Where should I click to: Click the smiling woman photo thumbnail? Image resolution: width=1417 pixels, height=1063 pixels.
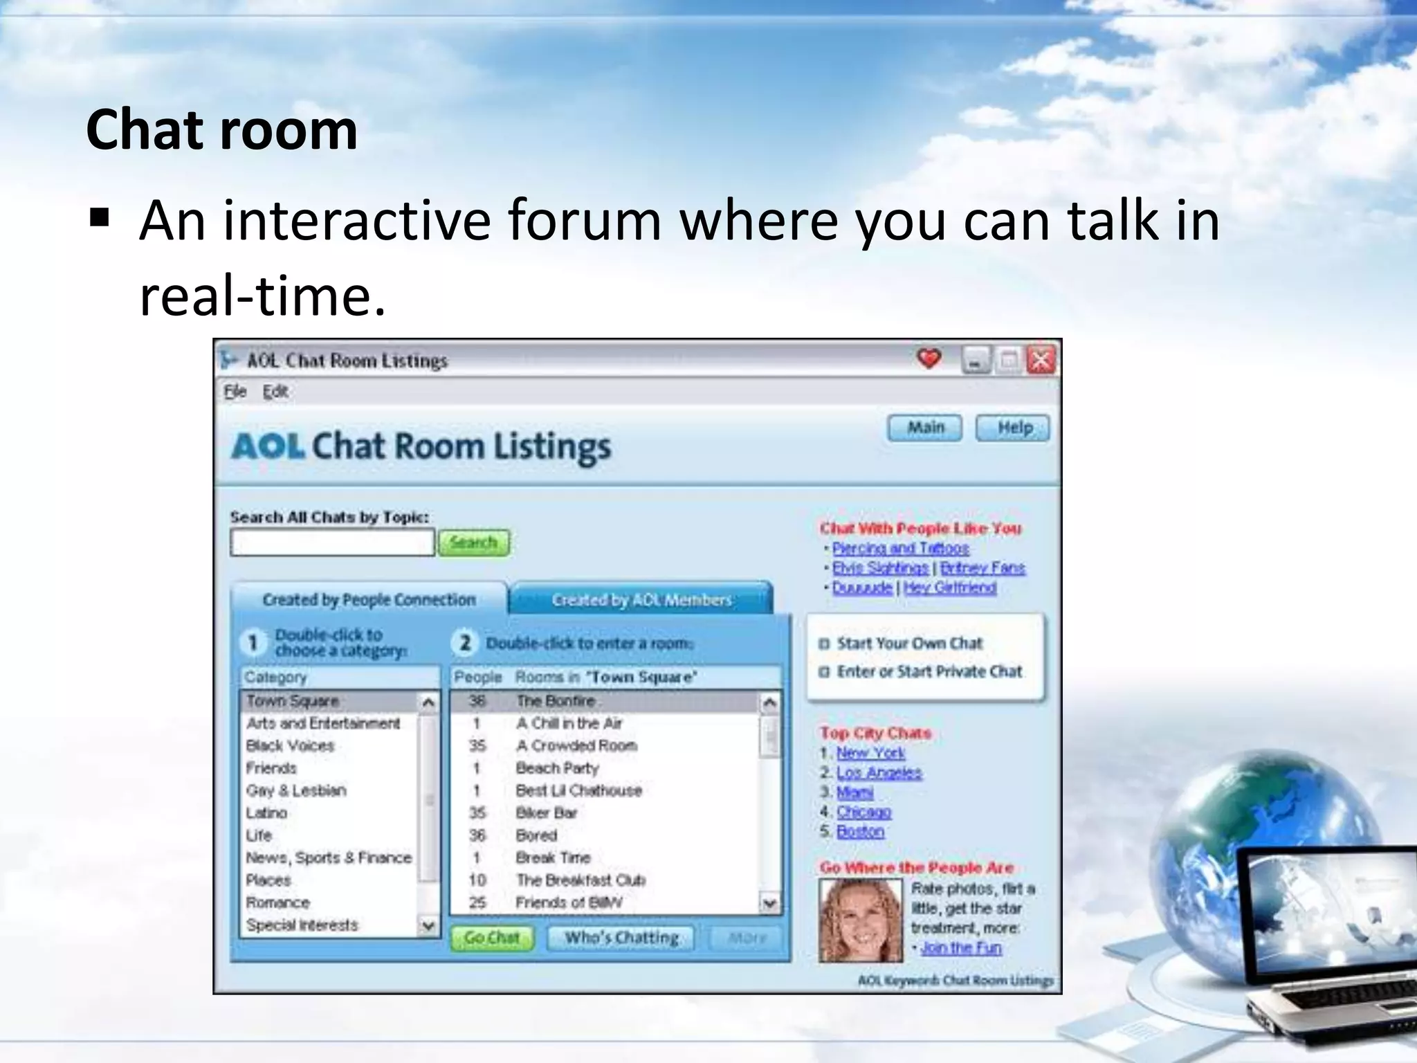point(861,920)
